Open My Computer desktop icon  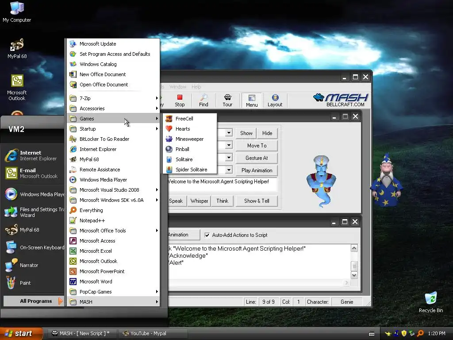click(x=17, y=12)
